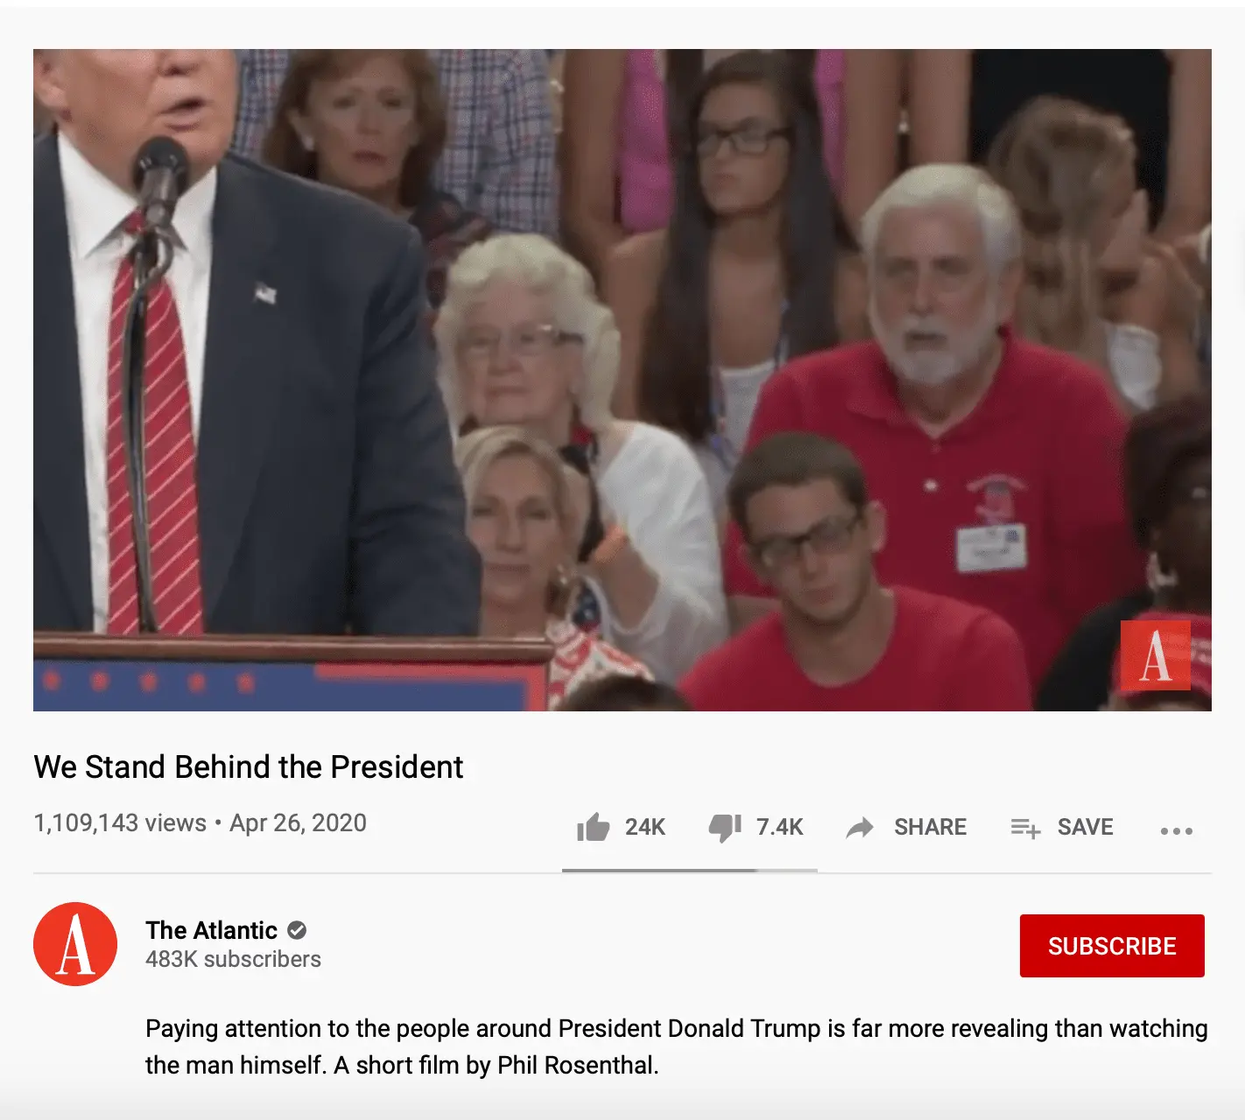Subscribe to The Atlantic channel
This screenshot has height=1120, width=1245.
(x=1112, y=946)
